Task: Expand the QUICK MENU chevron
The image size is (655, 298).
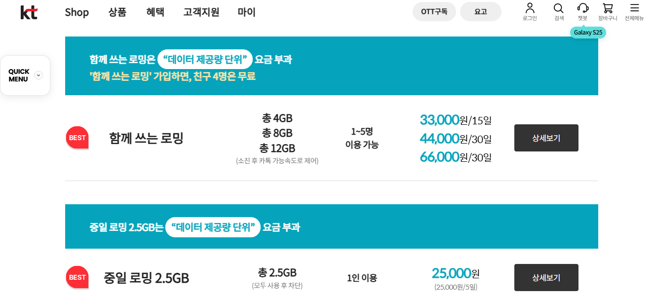Action: (39, 75)
